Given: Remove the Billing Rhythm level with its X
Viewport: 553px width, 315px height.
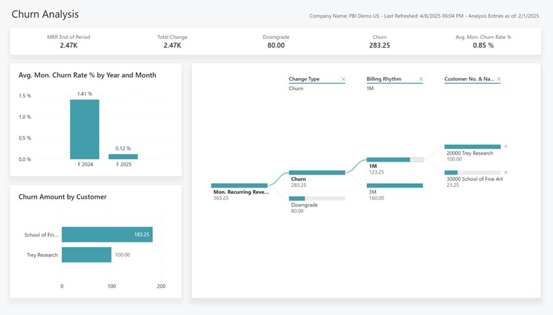Looking at the screenshot, I should pyautogui.click(x=421, y=79).
